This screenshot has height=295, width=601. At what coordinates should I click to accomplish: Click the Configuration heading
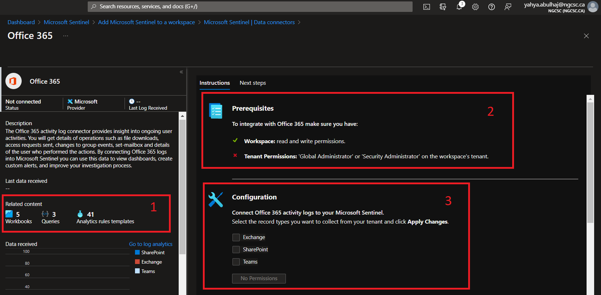(x=254, y=197)
